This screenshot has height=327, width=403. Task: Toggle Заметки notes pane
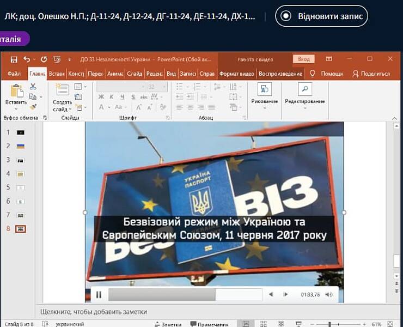168,324
